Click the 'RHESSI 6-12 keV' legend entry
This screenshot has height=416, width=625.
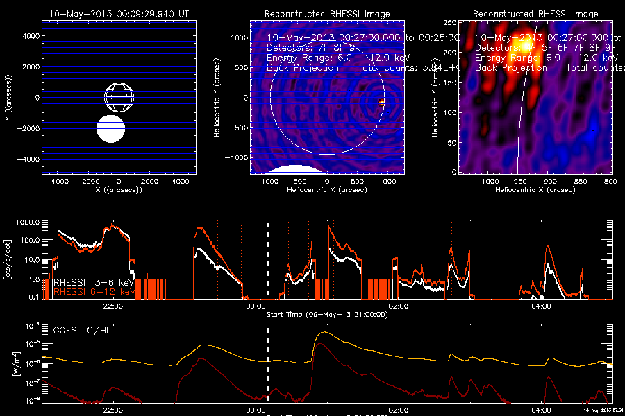click(94, 292)
